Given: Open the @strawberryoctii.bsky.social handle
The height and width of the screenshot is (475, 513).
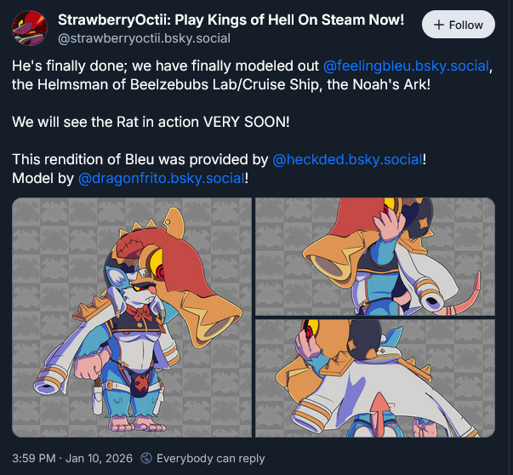Looking at the screenshot, I should pos(145,38).
